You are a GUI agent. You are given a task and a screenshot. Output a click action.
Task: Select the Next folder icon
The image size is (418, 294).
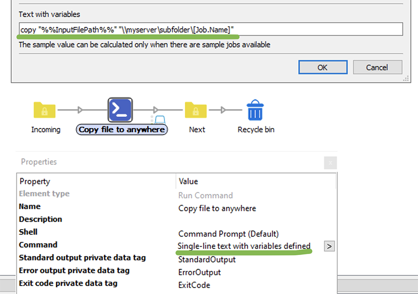tap(196, 110)
